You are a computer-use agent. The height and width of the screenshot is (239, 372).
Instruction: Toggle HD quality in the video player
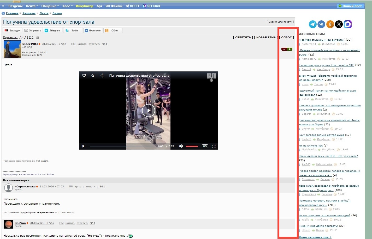pyautogui.click(x=205, y=146)
